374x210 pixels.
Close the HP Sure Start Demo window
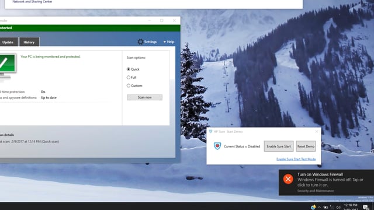(x=317, y=131)
